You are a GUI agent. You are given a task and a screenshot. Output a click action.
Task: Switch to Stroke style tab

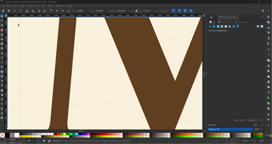coord(242,22)
